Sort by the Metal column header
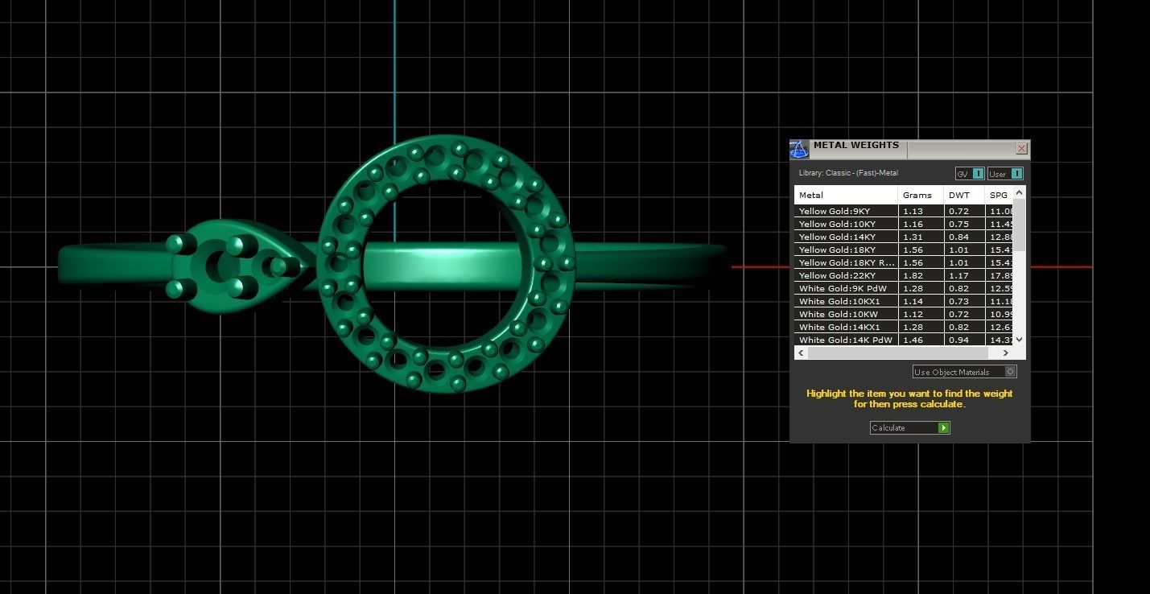 [846, 195]
